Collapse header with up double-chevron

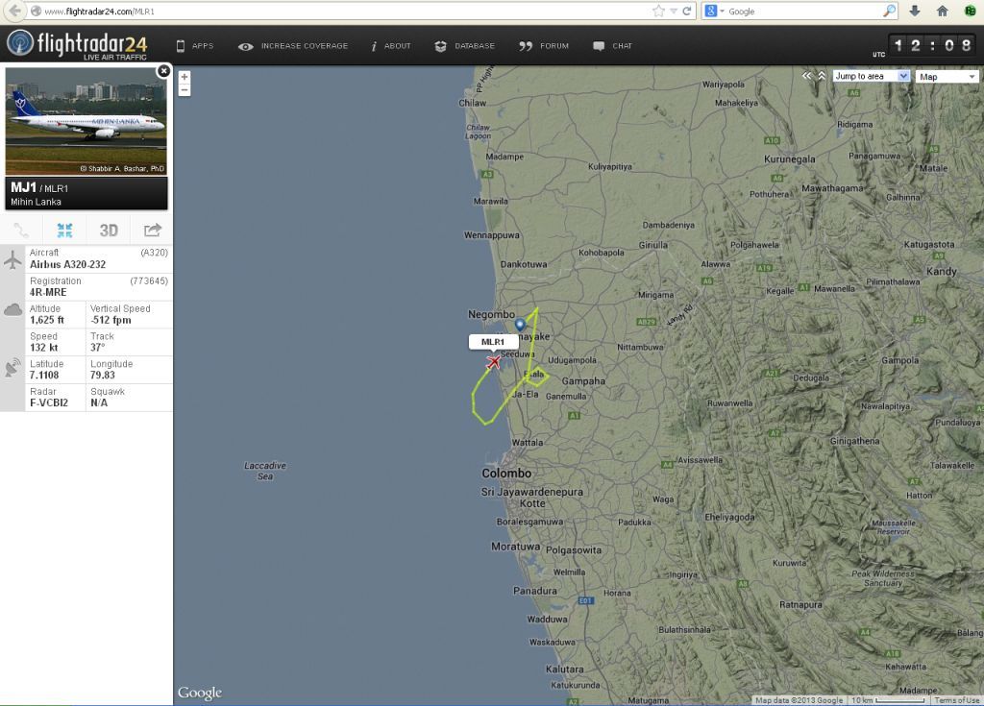[x=821, y=76]
